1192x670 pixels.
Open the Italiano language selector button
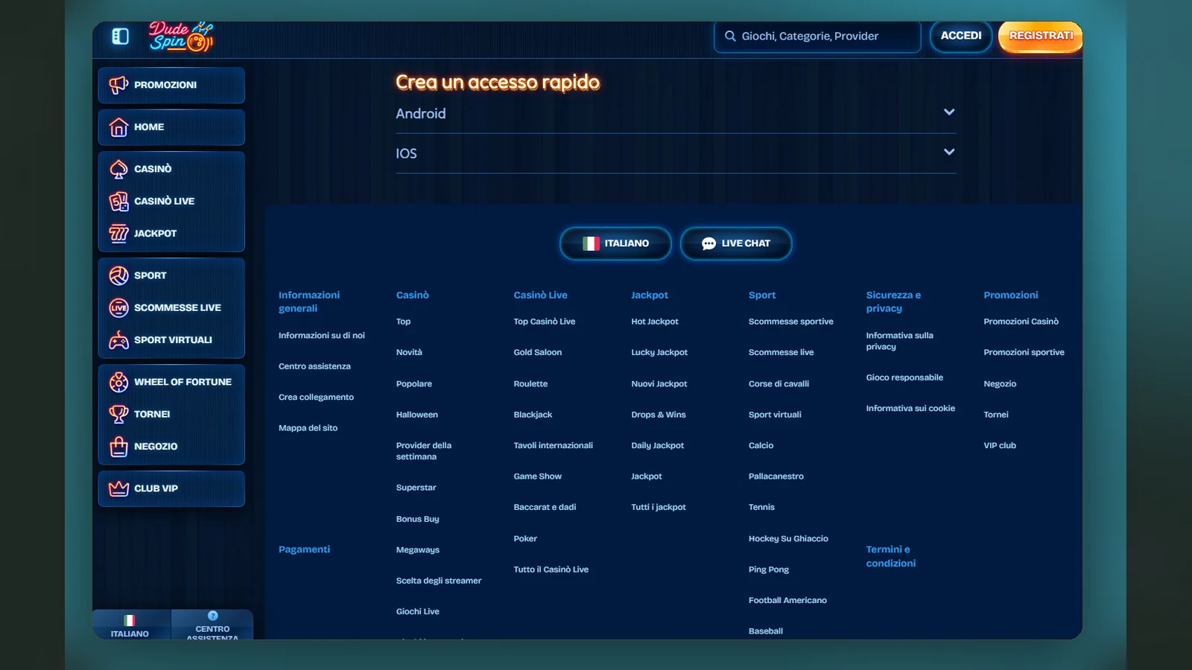615,243
